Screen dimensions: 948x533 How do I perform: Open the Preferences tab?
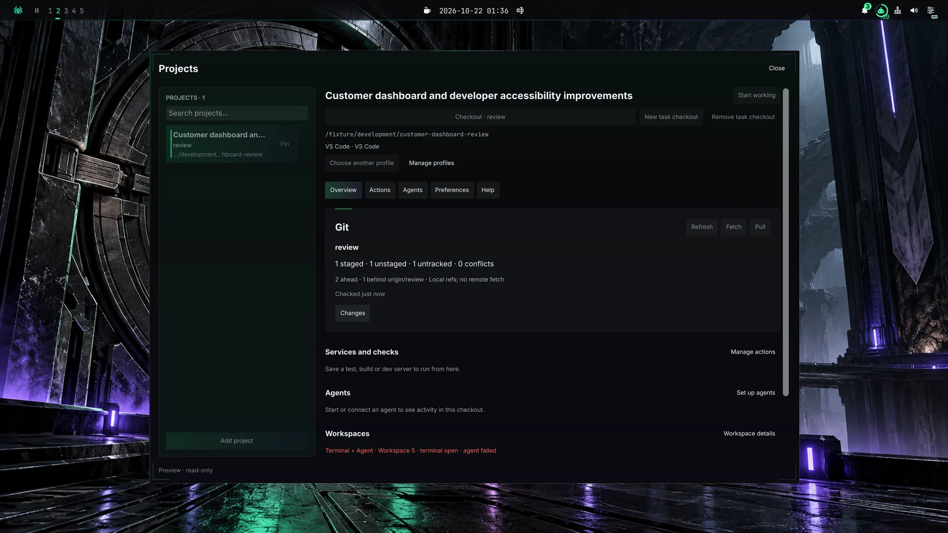click(452, 190)
